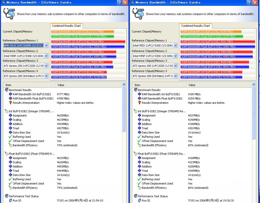This screenshot has width=260, height=203.
Task: Select Combined Results Chart tab in left window
Action: [66, 26]
